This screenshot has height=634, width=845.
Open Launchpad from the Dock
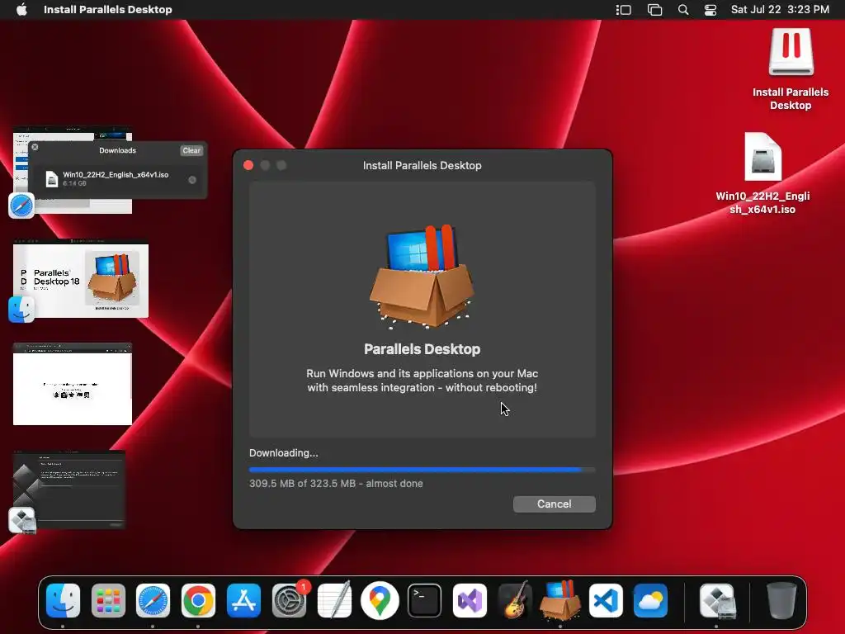tap(108, 601)
